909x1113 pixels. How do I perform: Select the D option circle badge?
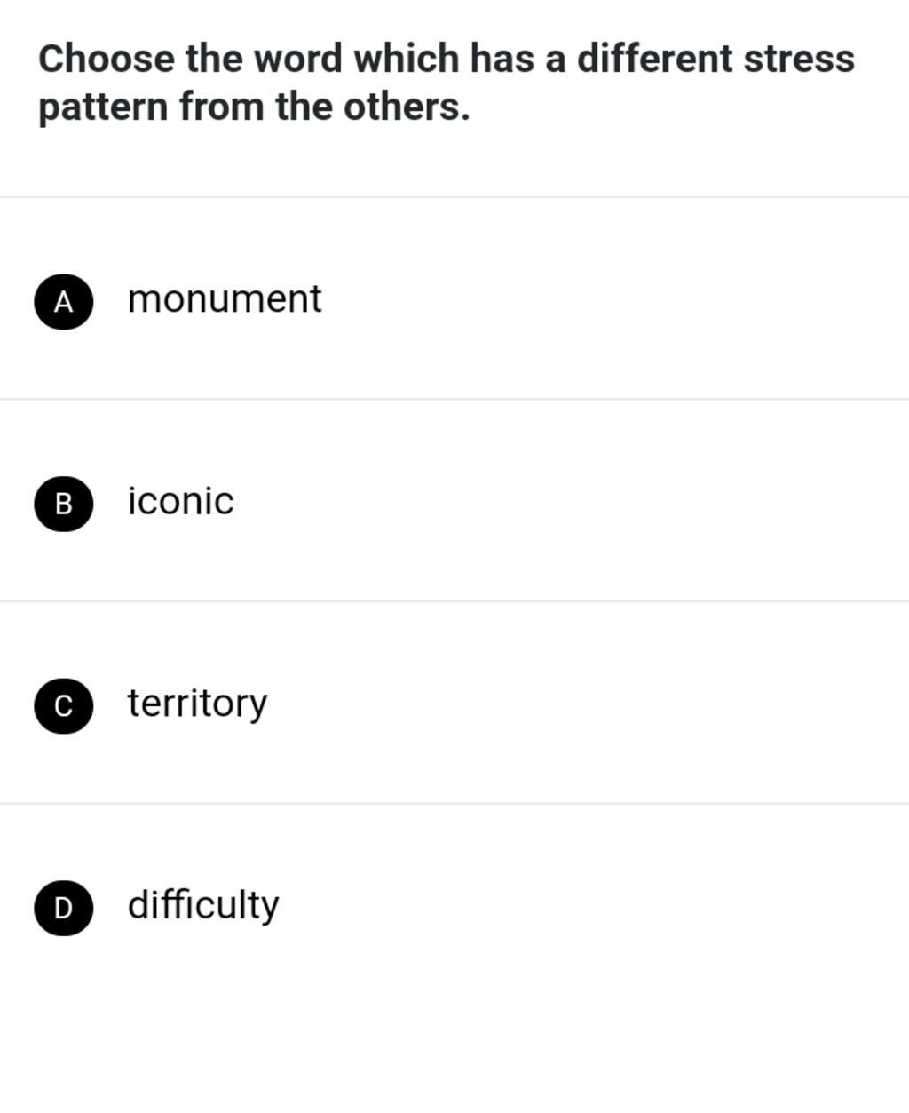[x=64, y=907]
